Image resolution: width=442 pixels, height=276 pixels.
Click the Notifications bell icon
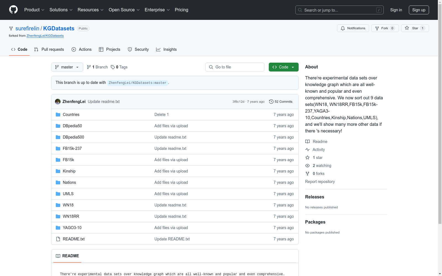coord(343,28)
